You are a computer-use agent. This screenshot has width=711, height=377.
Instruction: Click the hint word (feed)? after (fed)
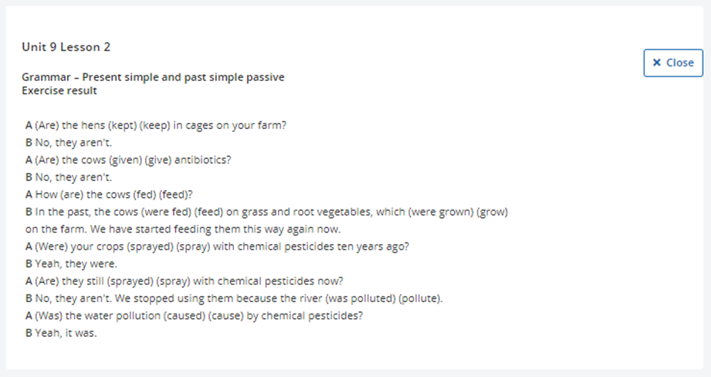coord(175,195)
